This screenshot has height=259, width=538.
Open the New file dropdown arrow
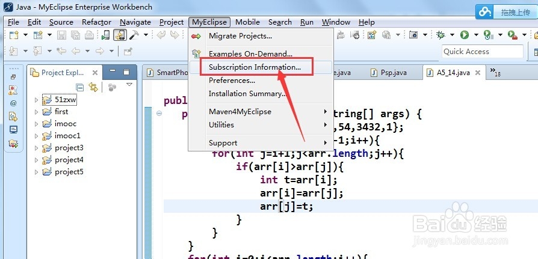pyautogui.click(x=25, y=35)
